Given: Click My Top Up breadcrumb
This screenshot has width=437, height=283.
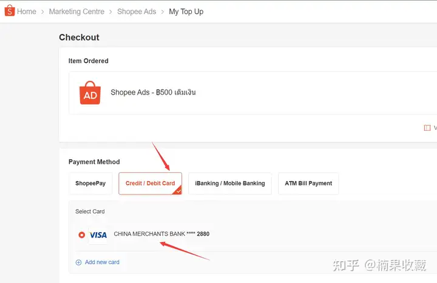Looking at the screenshot, I should click(186, 12).
